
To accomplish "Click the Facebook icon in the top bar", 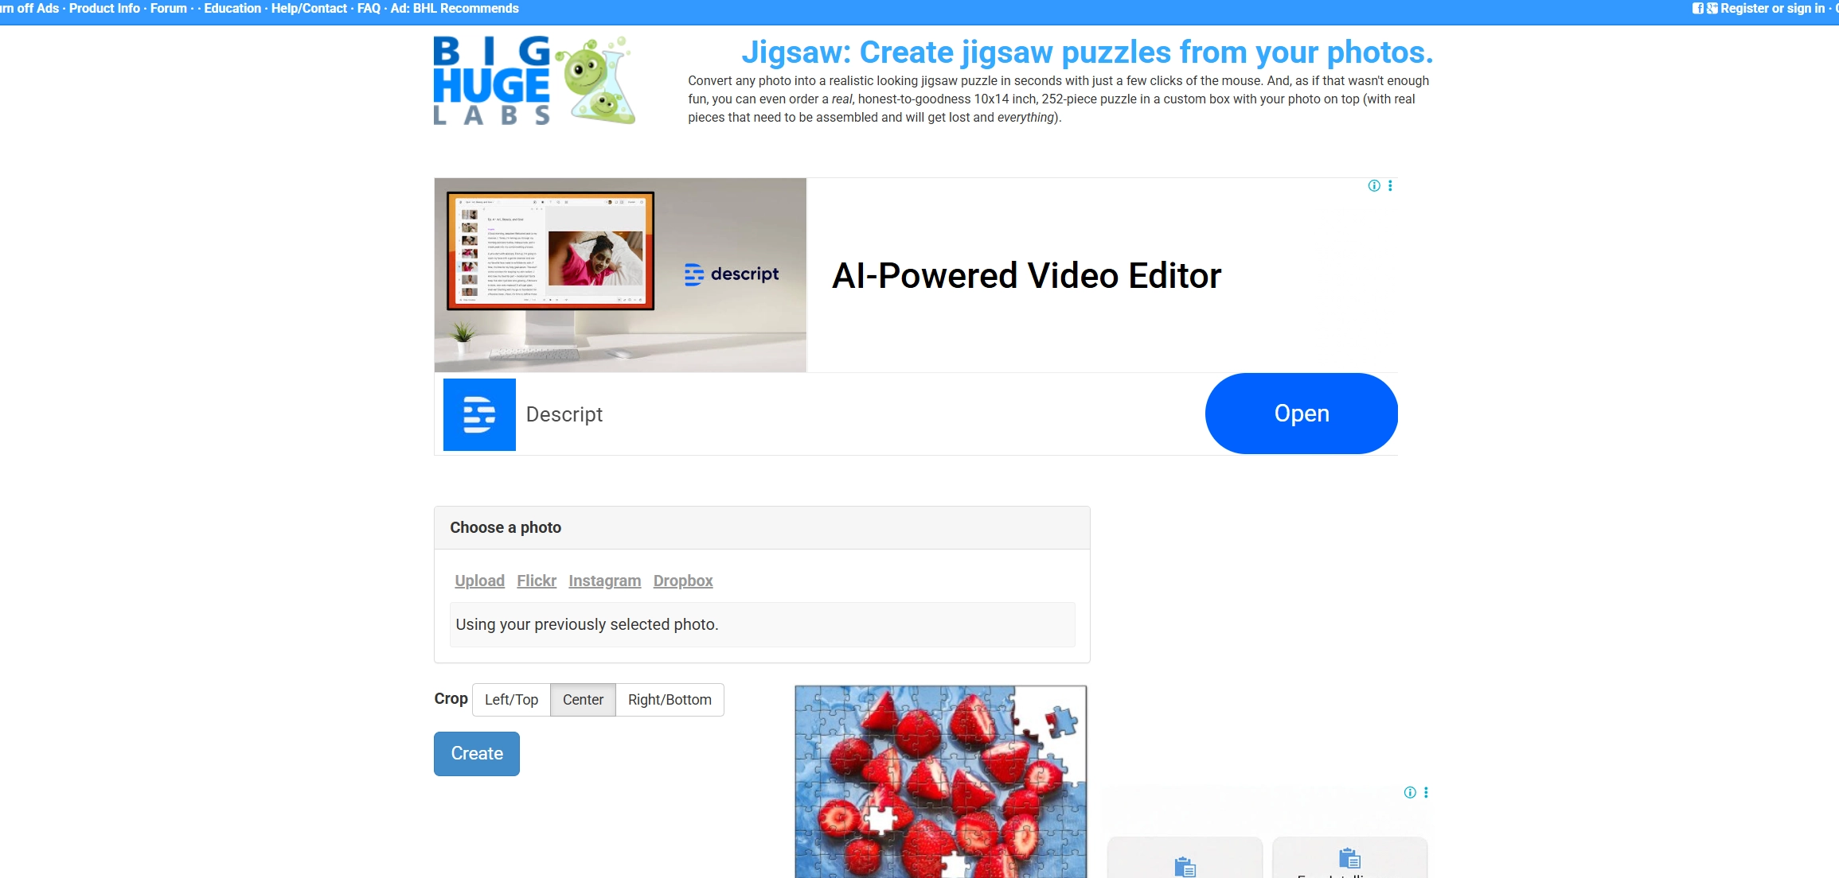I will pos(1698,8).
